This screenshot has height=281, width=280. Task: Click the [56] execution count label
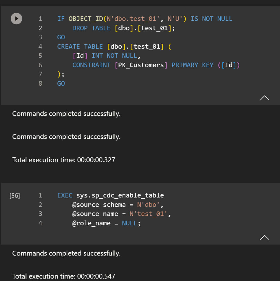tap(15, 196)
